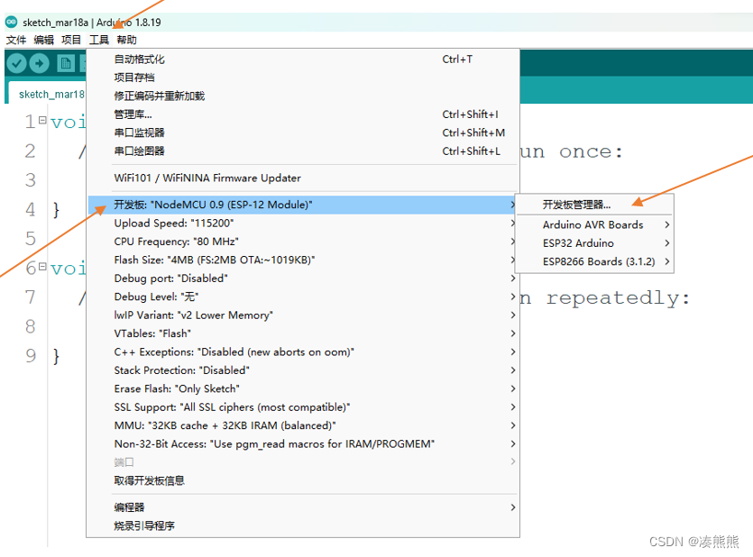
Task: Click 烧录引导程序 burn bootloader
Action: 304,525
